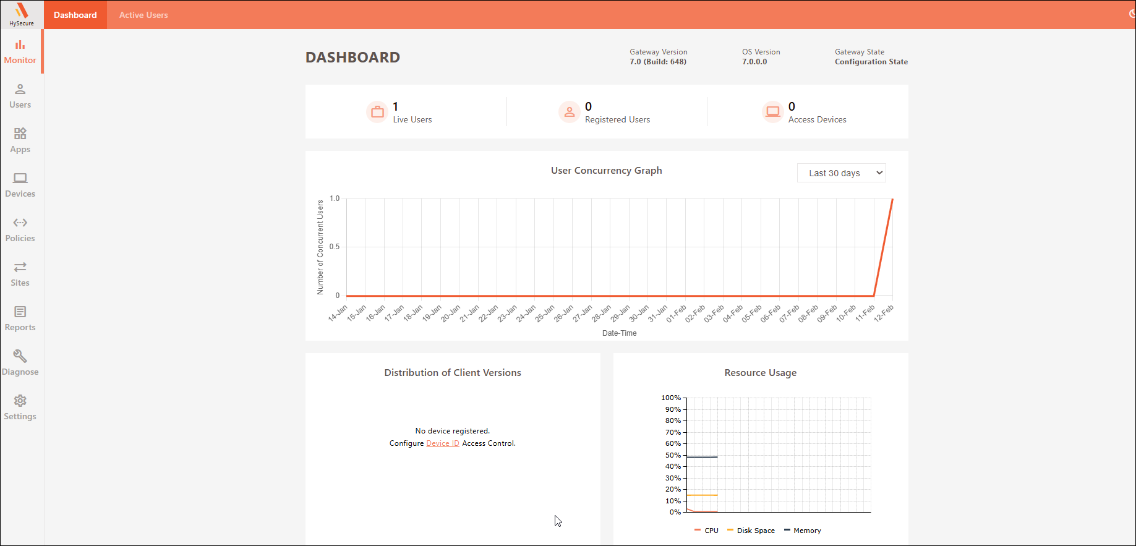The image size is (1136, 546).
Task: Open the Devices sidebar section
Action: pos(20,185)
